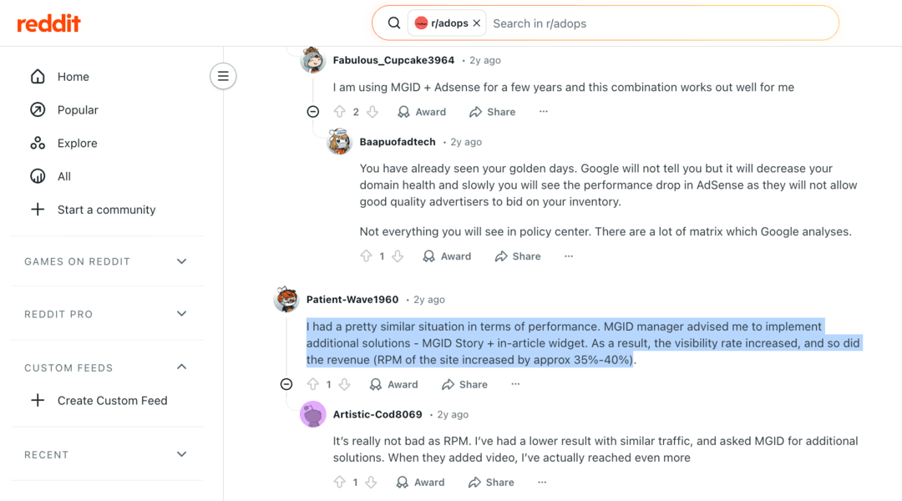Open the overflow menu on Baapuofadtech's comment
This screenshot has width=902, height=501.
point(569,256)
